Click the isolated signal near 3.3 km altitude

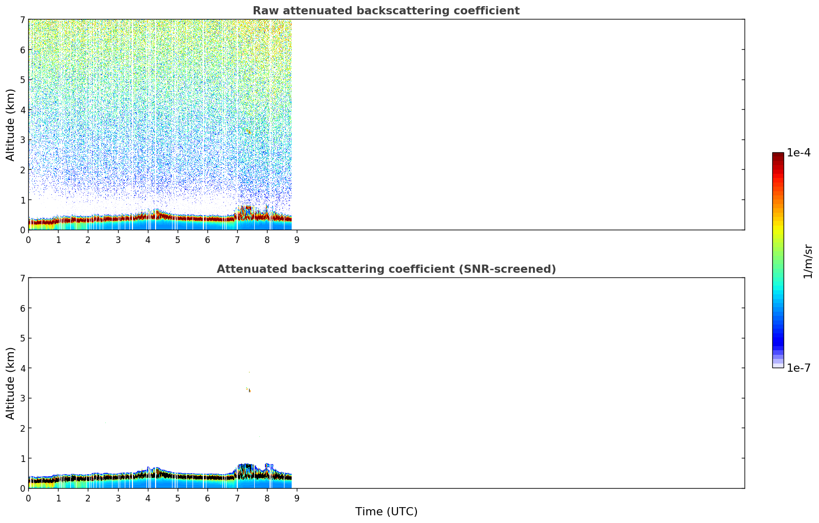pyautogui.click(x=249, y=390)
